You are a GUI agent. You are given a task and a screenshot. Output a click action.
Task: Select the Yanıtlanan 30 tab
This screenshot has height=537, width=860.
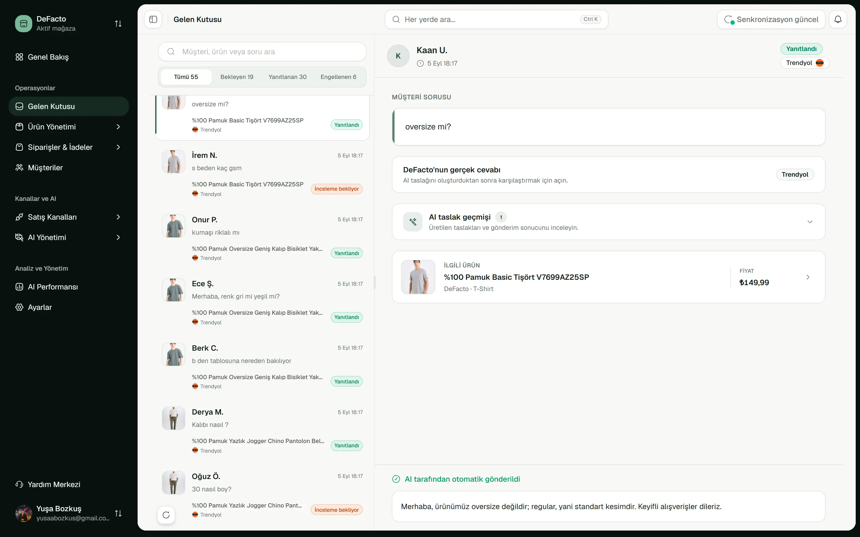click(288, 77)
